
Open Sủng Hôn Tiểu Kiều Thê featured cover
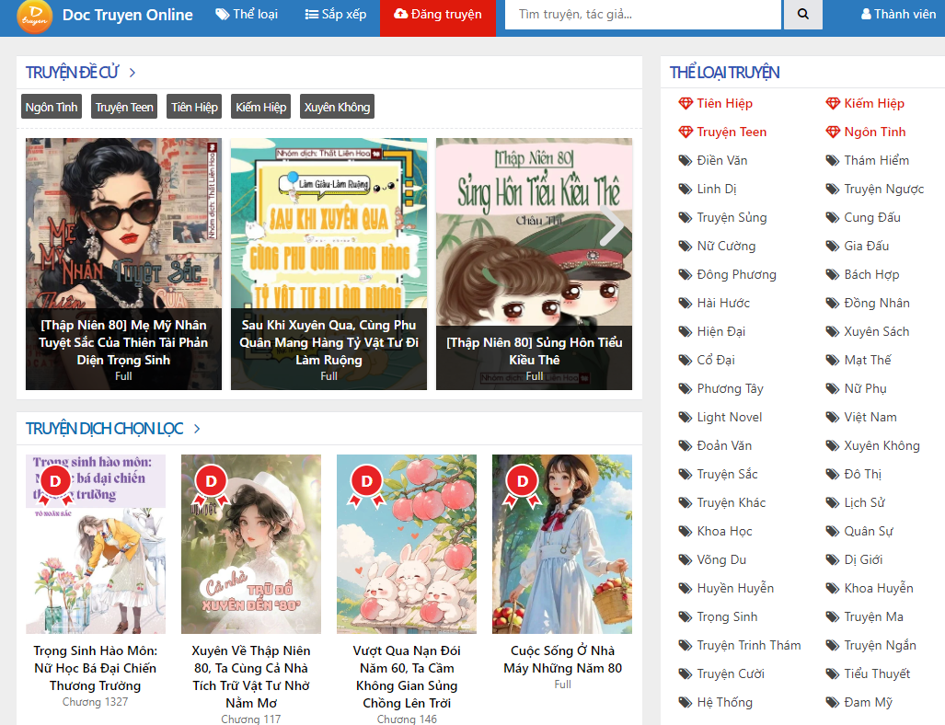(x=534, y=264)
